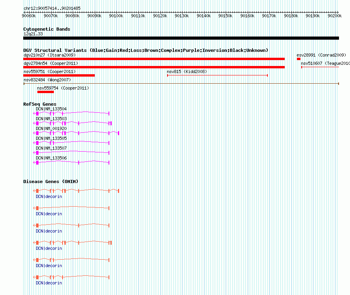
Task: Click the 'nsv559751 (Cooper2011)' label
Action: [50, 71]
